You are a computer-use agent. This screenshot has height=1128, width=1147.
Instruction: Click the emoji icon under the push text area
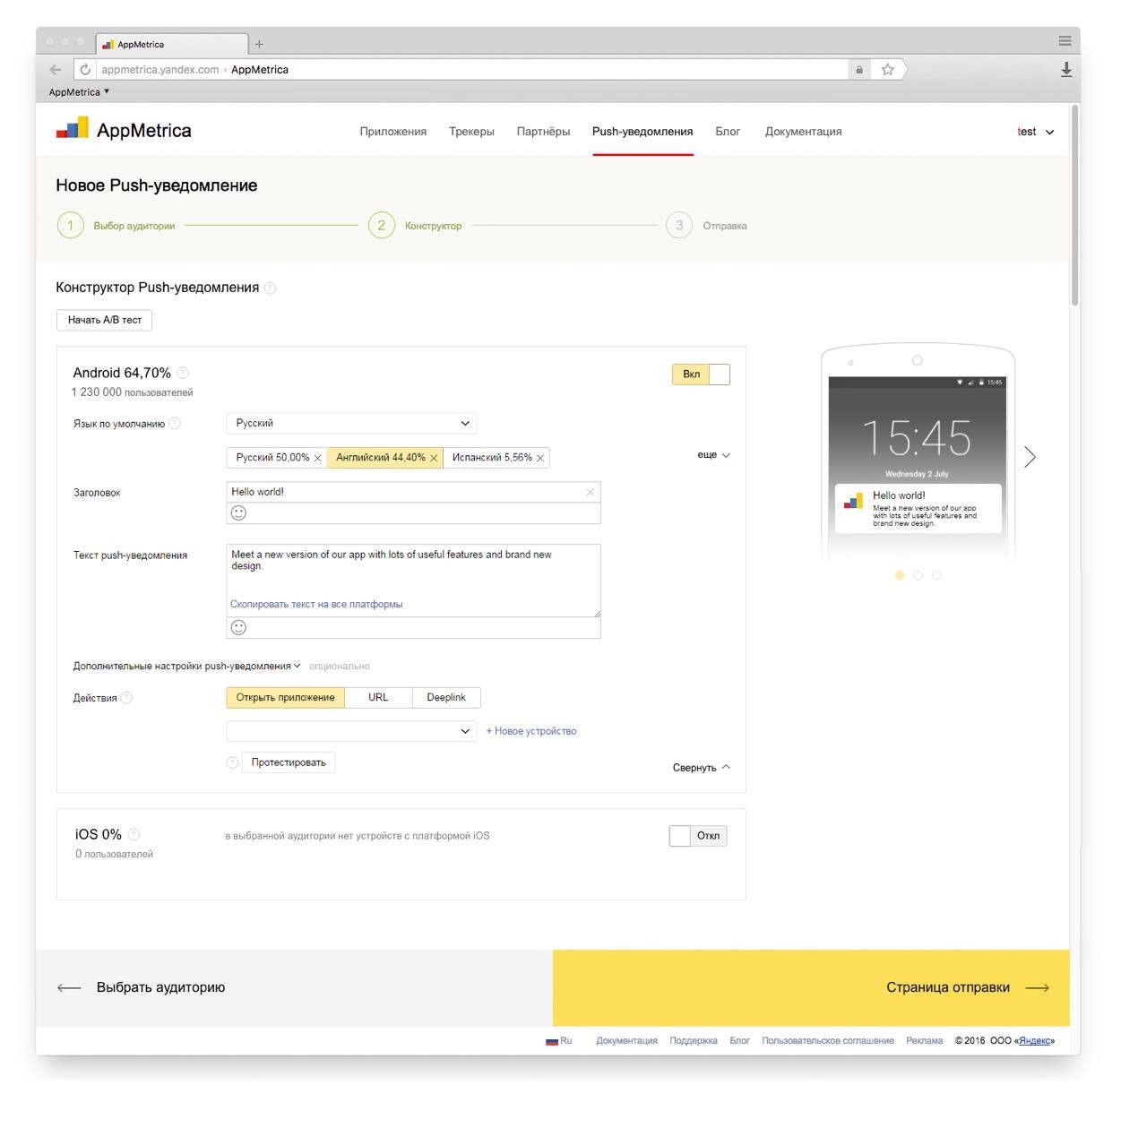click(238, 627)
